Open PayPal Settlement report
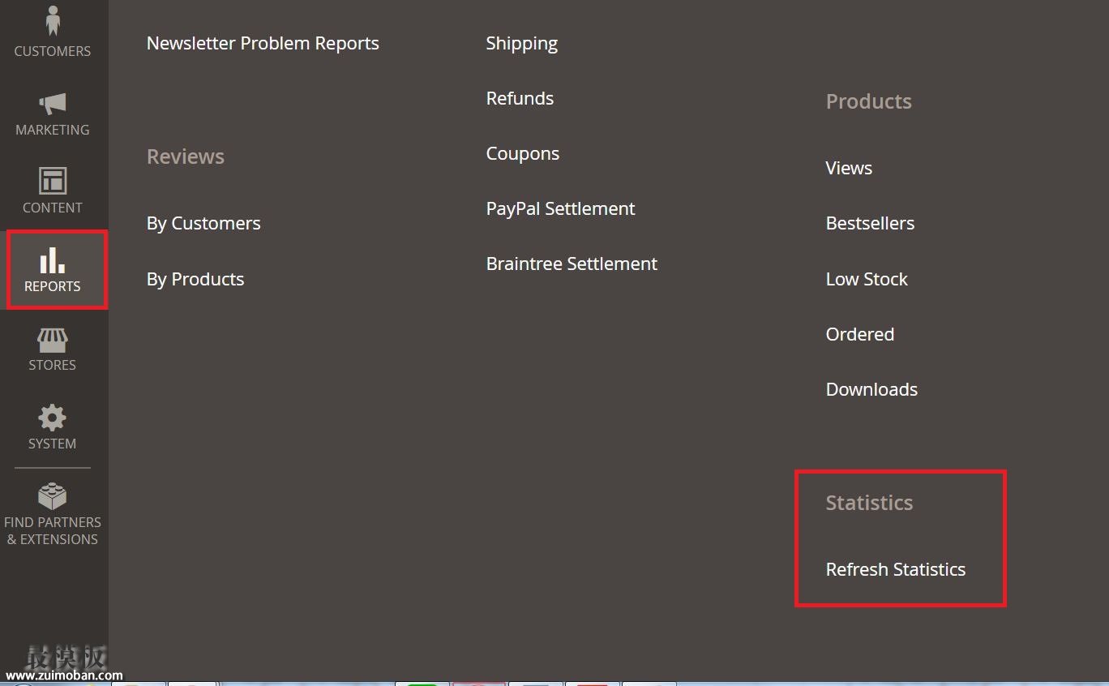This screenshot has width=1109, height=686. (x=560, y=208)
